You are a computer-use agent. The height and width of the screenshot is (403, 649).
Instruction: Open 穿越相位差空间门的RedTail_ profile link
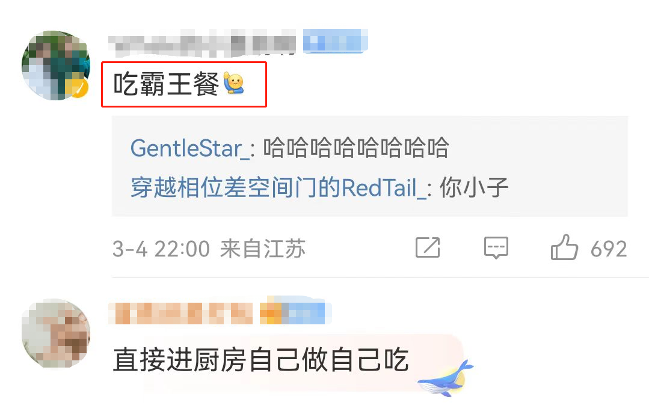(278, 187)
